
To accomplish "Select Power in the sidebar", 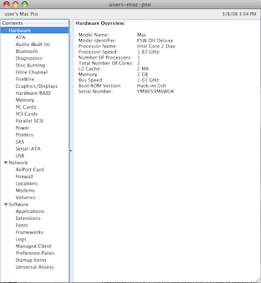I will coord(23,128).
